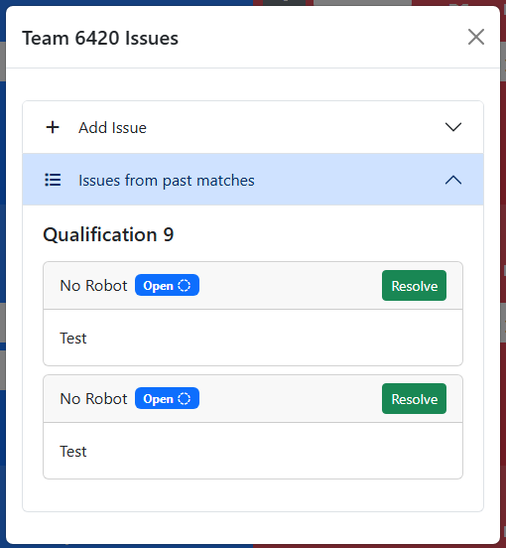Click the first issue's Test description
This screenshot has height=548, width=506.
tap(73, 339)
